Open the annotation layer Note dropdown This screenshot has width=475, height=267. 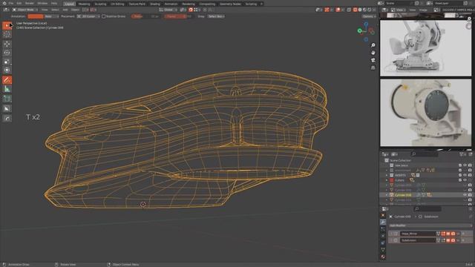tap(51, 16)
